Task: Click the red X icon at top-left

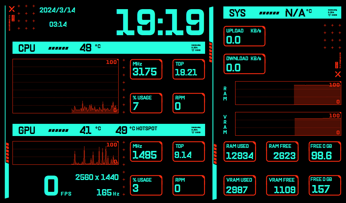Action: coord(12,9)
